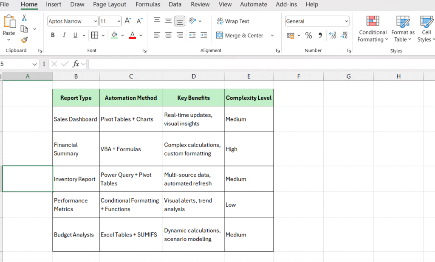This screenshot has height=262, width=435.
Task: Open the General number format dropdown
Action: pyautogui.click(x=347, y=21)
